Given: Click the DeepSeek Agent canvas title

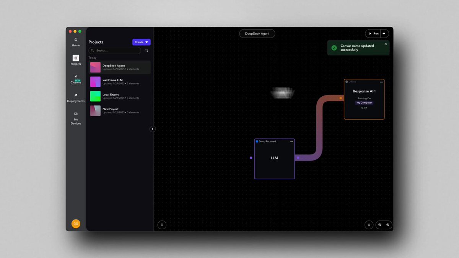Looking at the screenshot, I should [257, 34].
